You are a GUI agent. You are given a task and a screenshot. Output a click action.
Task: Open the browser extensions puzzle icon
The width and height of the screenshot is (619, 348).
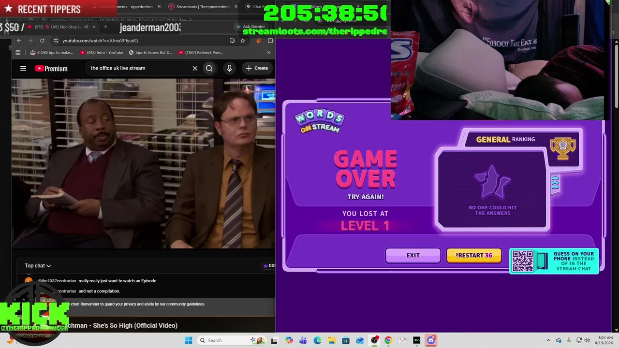tap(270, 41)
